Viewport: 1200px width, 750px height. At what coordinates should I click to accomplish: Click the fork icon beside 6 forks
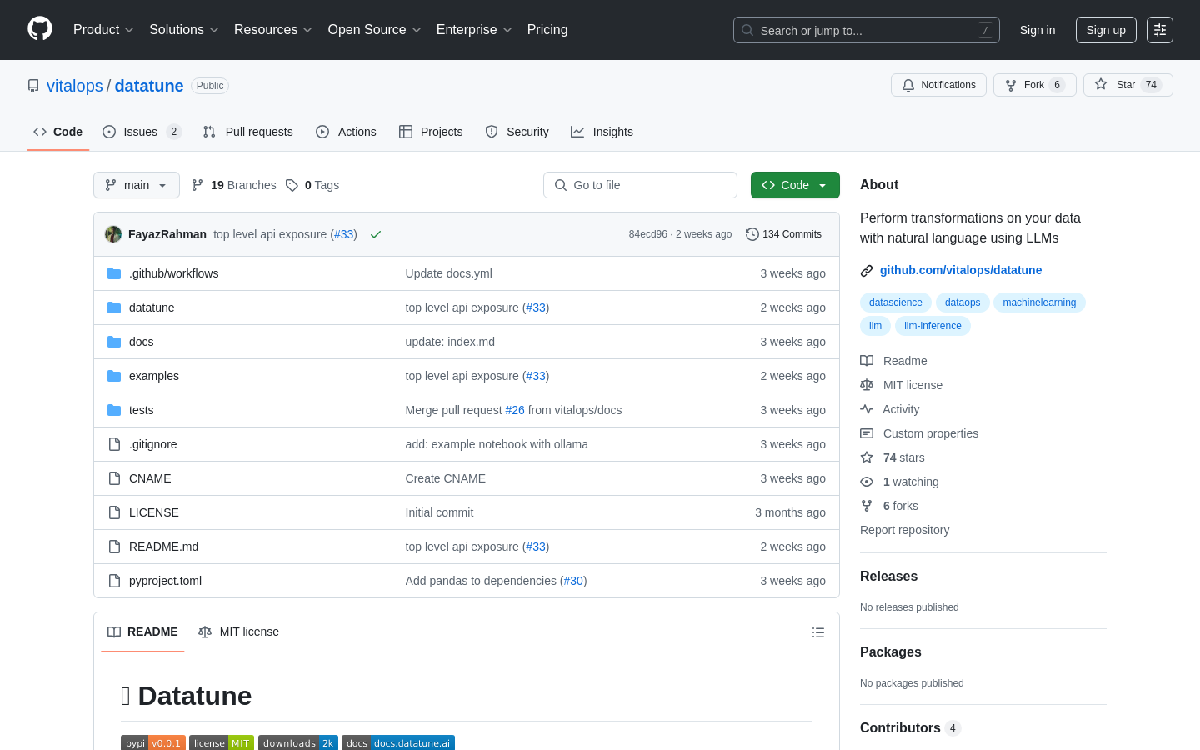tap(867, 506)
